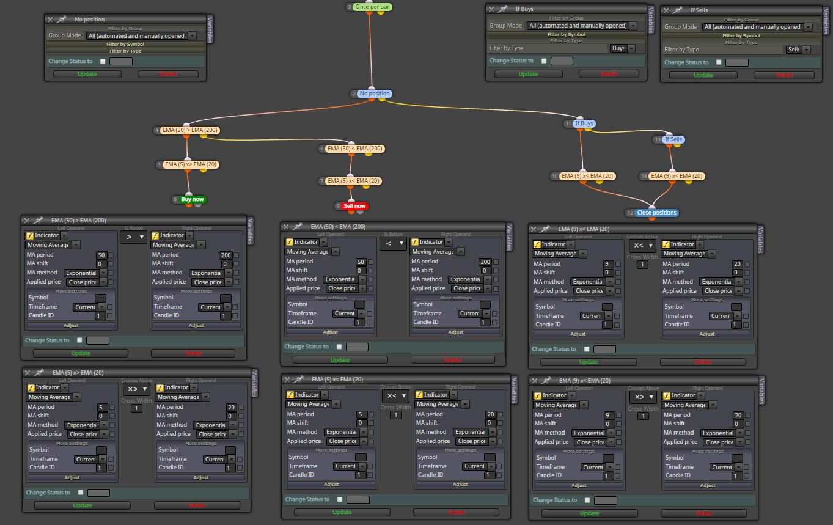Tick Change Status checkbox in No position panel
Viewport: 833px width, 525px height.
[103, 61]
